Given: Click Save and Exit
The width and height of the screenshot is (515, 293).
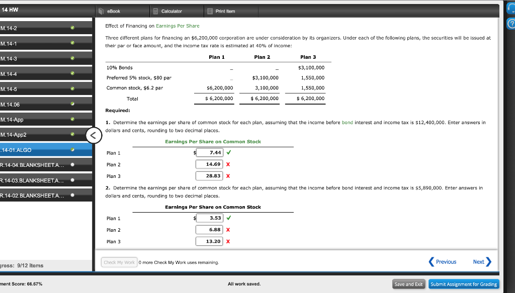Looking at the screenshot, I should [x=408, y=283].
